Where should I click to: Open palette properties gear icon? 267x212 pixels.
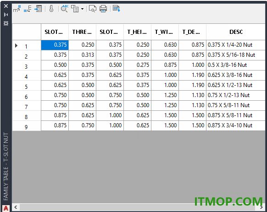click(6, 23)
